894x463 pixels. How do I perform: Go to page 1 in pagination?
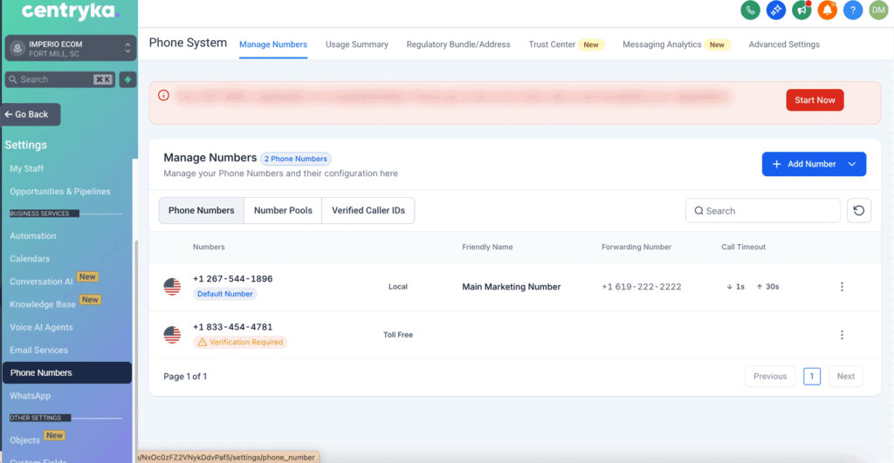812,377
